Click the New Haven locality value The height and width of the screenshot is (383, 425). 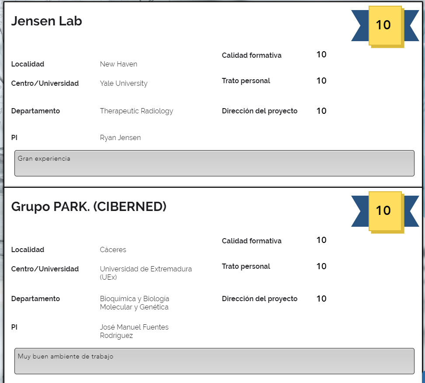coord(118,64)
